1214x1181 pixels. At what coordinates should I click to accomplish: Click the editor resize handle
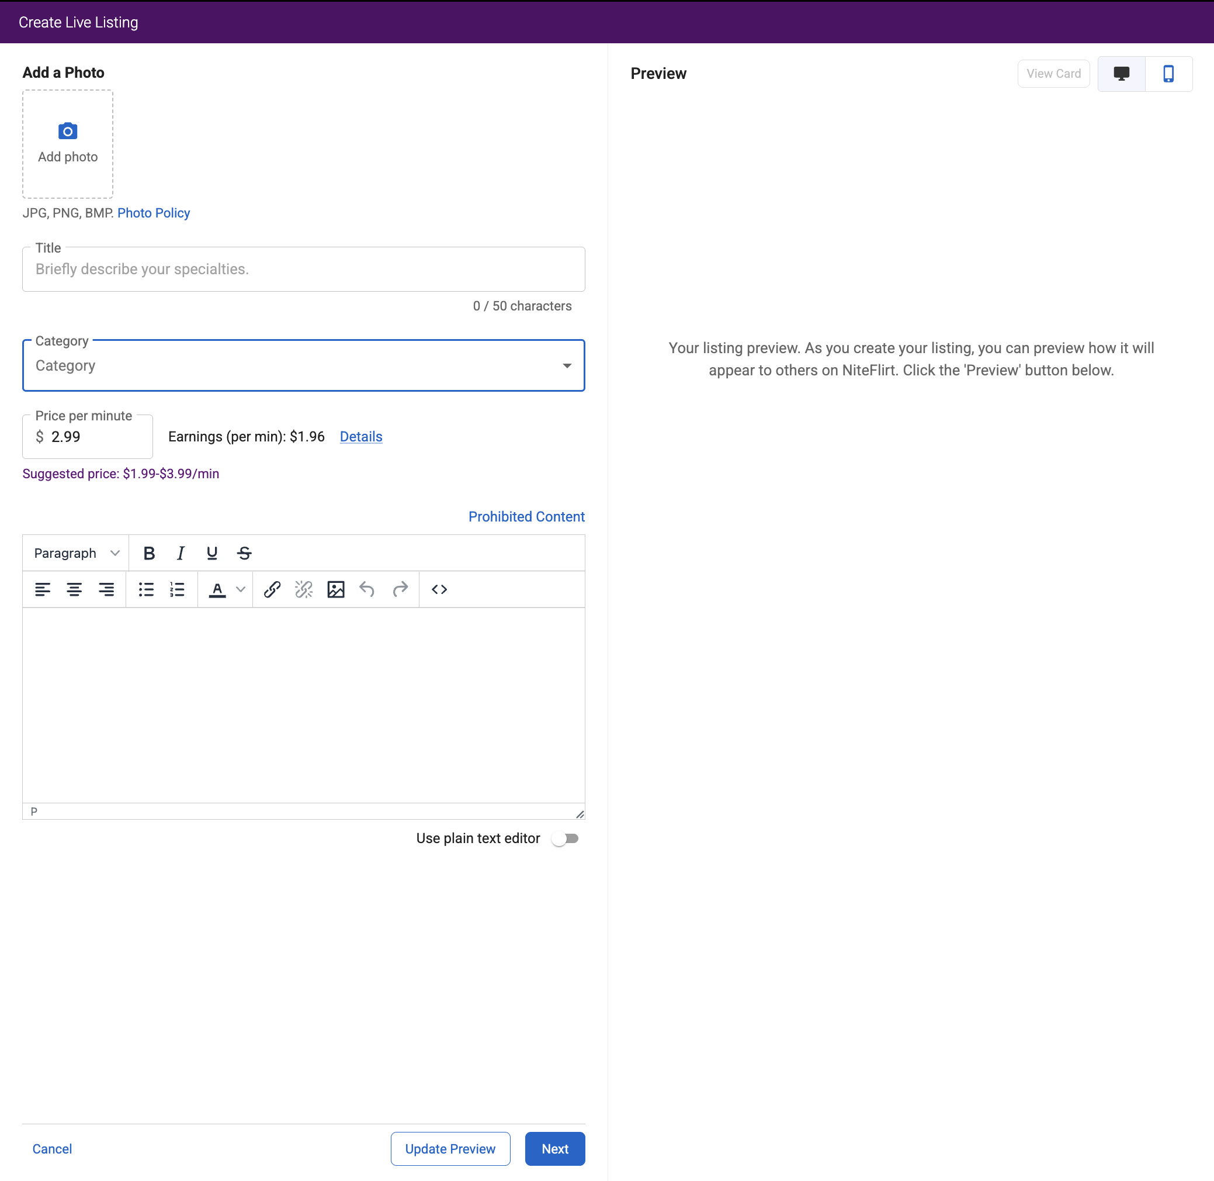[x=580, y=814]
